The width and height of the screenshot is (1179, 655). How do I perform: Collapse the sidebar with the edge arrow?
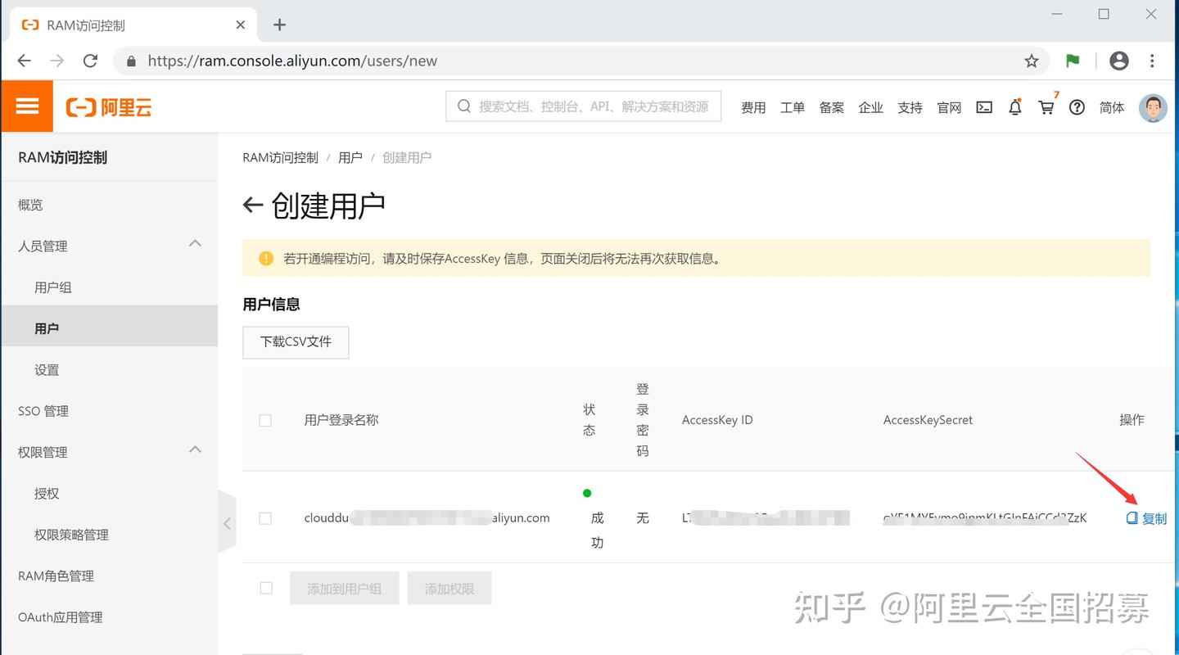(x=227, y=522)
